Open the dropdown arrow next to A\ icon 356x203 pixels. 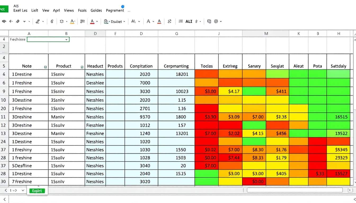(139, 22)
